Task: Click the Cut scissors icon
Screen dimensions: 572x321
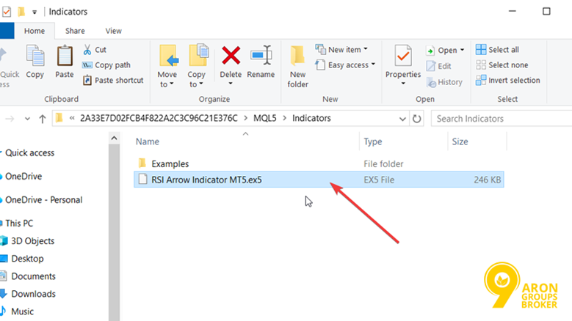Action: 88,50
